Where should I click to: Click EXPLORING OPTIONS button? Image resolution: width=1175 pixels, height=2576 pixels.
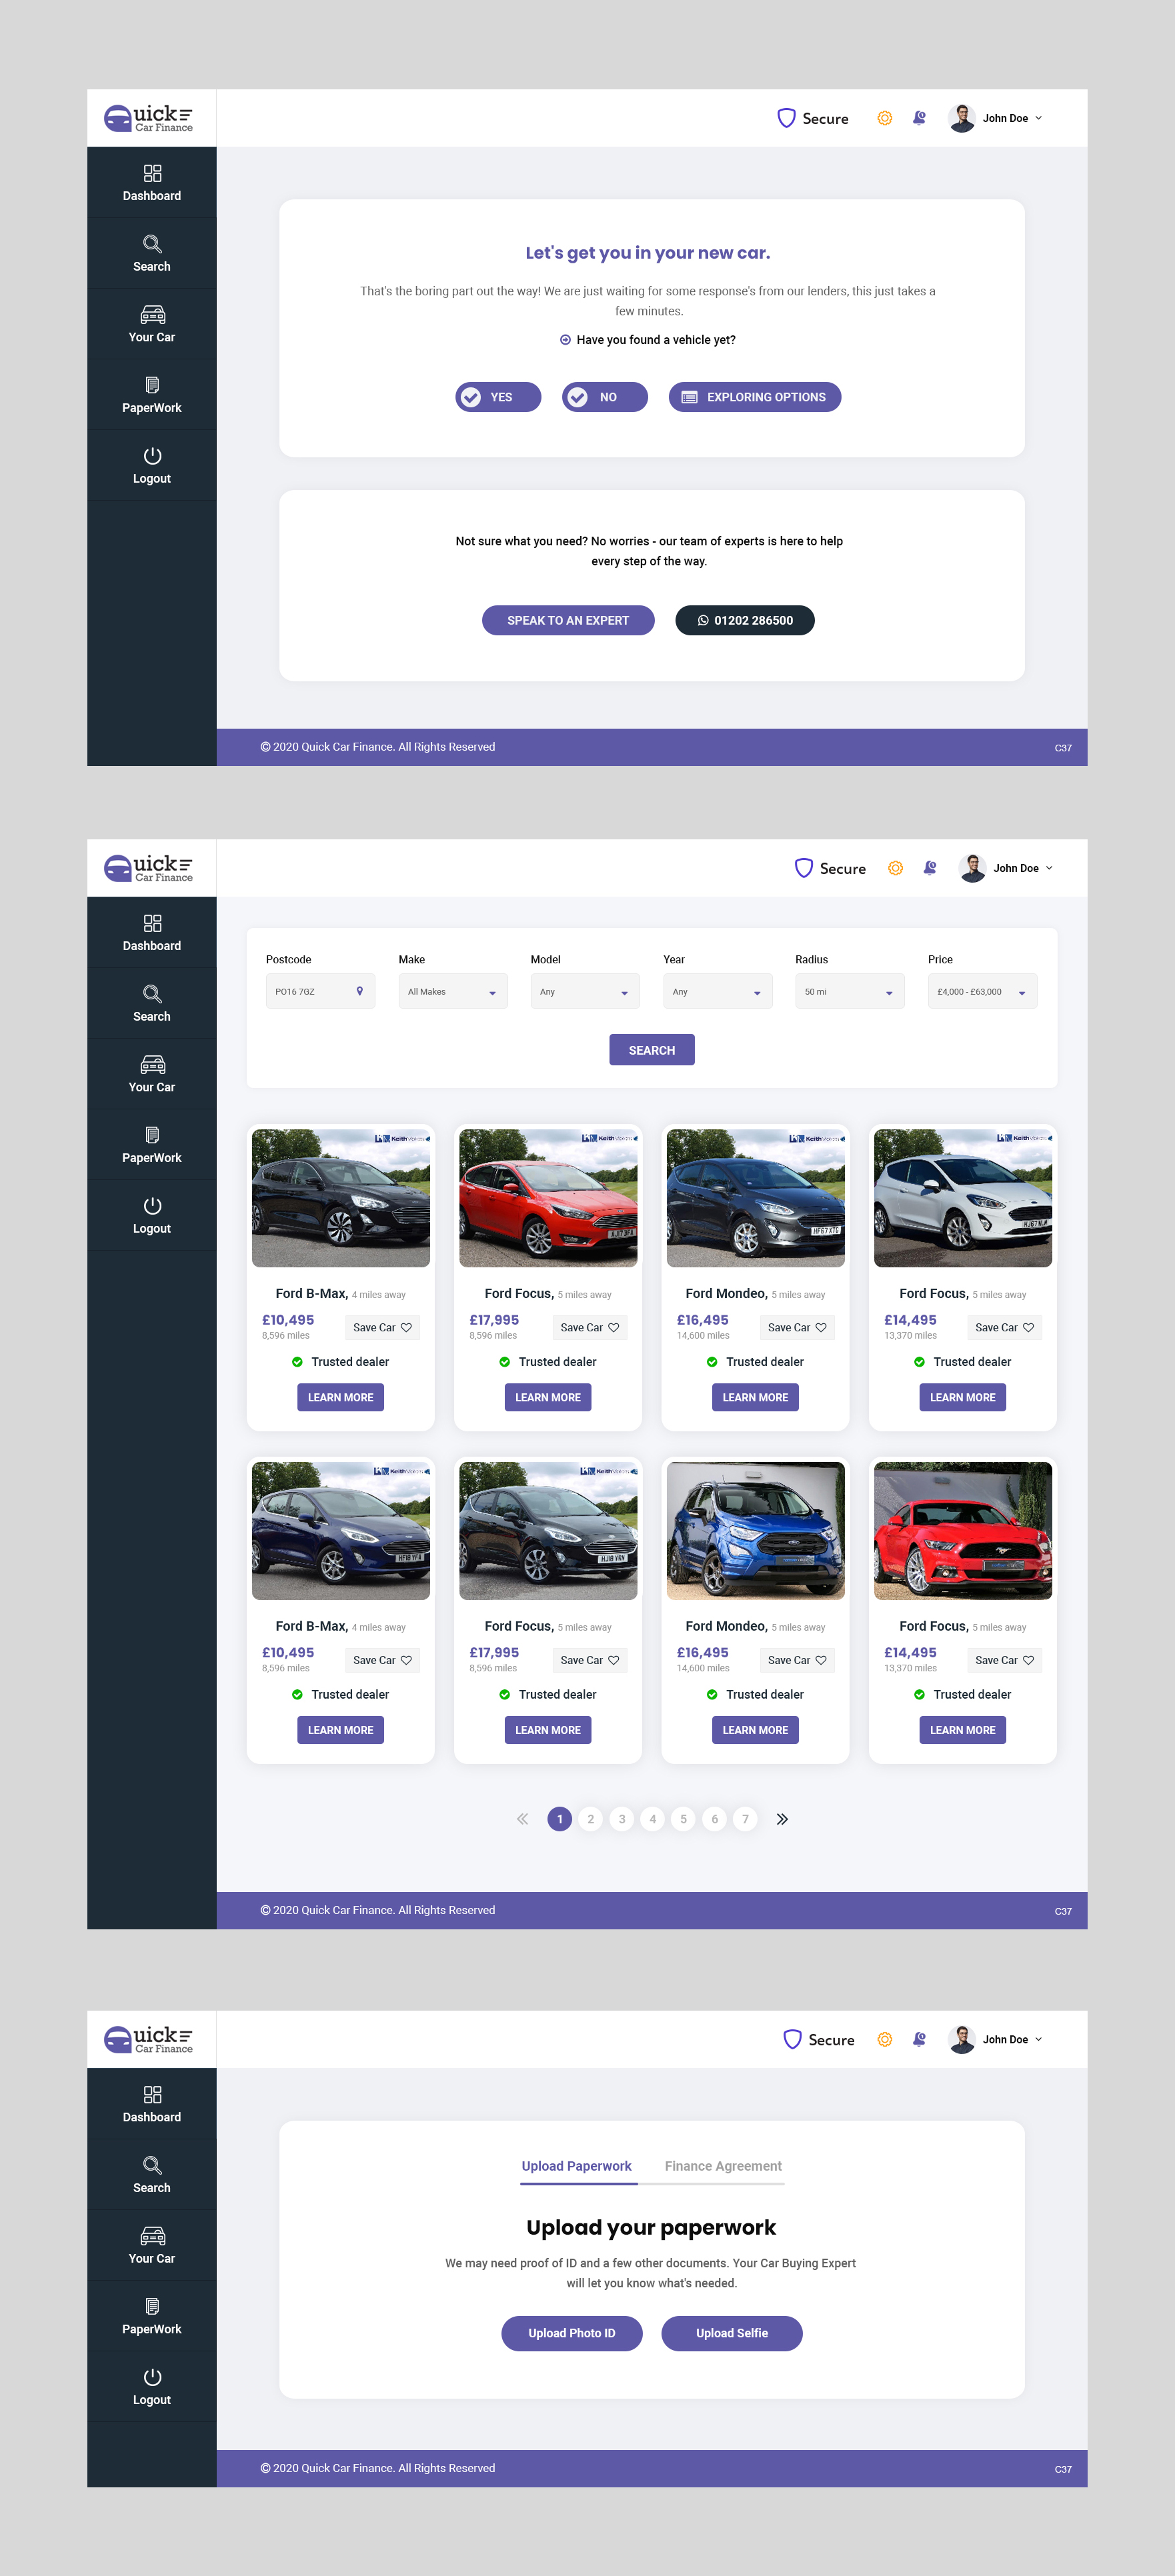[755, 397]
